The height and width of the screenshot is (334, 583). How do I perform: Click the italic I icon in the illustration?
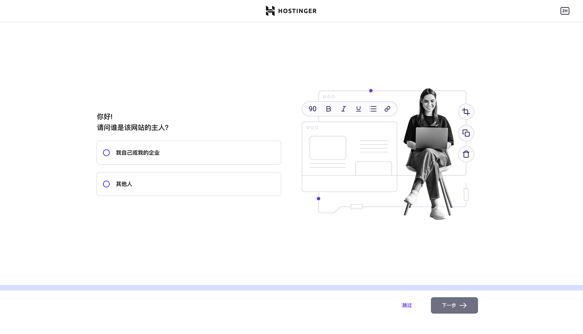pyautogui.click(x=344, y=109)
